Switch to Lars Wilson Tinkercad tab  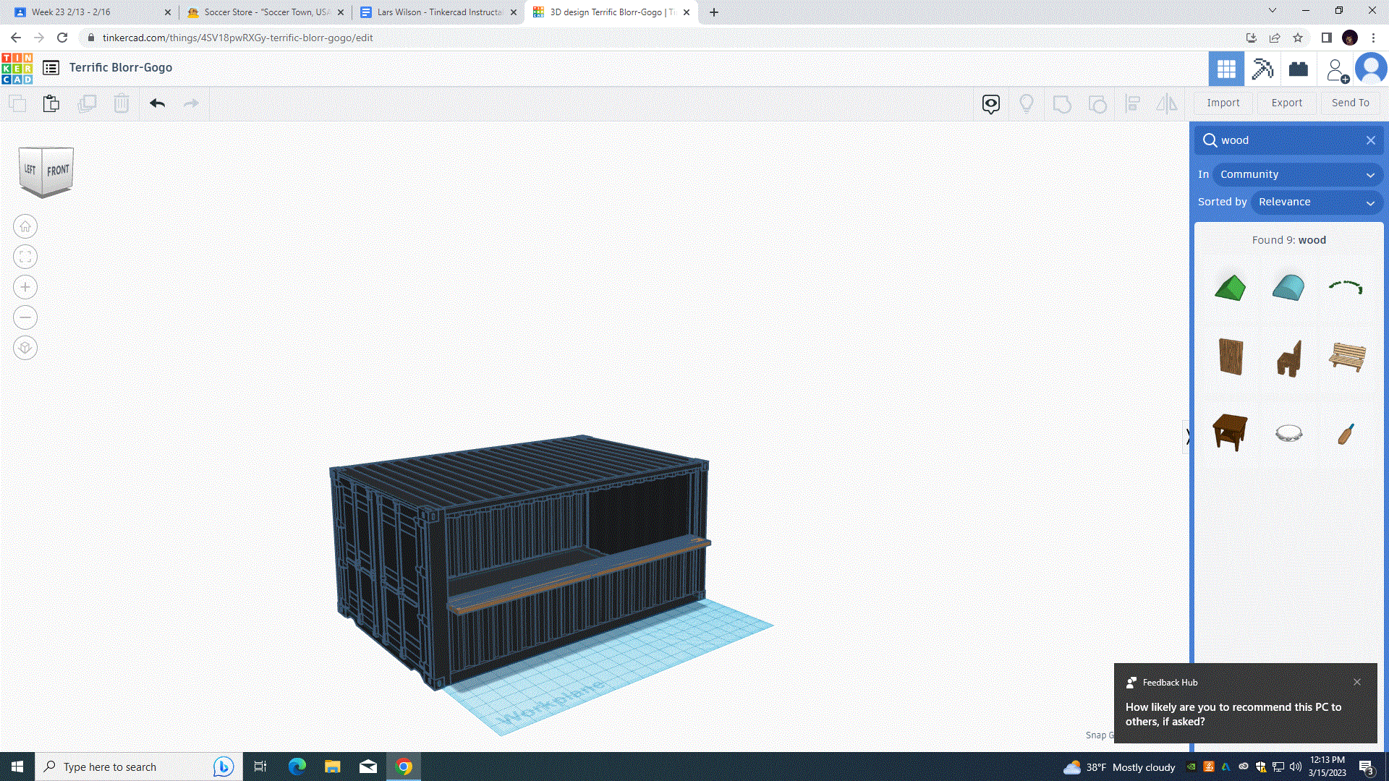pyautogui.click(x=439, y=12)
